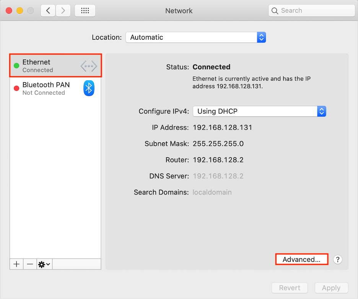The width and height of the screenshot is (358, 299).
Task: Click the Revert button
Action: 290,288
